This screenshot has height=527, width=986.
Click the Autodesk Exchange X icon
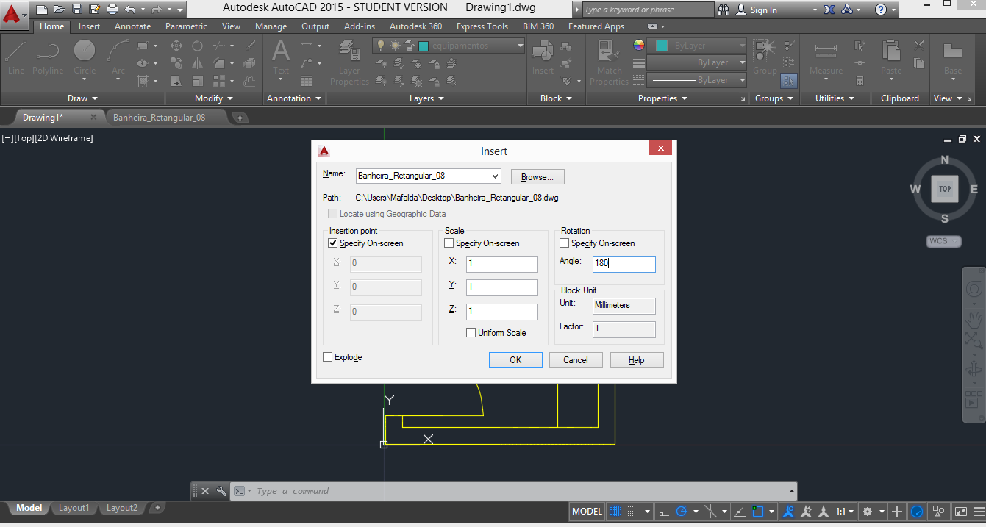tap(829, 10)
